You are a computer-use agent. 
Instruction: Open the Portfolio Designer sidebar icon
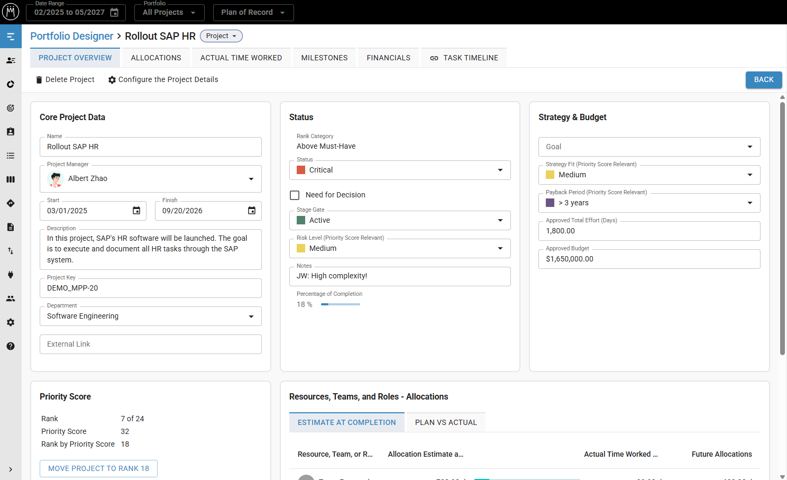pos(11,37)
